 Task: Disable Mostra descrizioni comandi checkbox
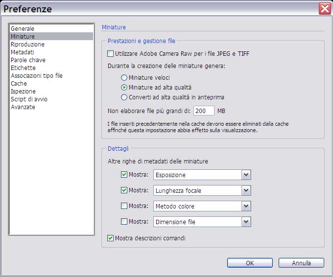[110, 238]
